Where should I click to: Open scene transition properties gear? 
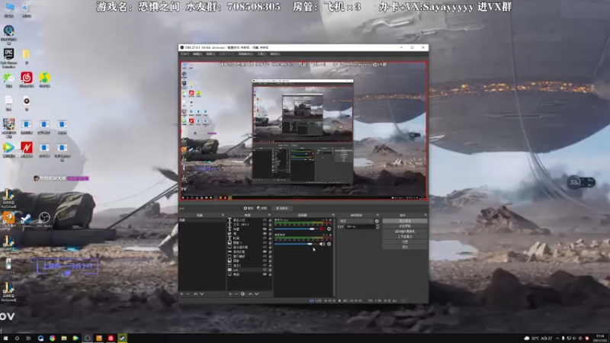point(377,221)
